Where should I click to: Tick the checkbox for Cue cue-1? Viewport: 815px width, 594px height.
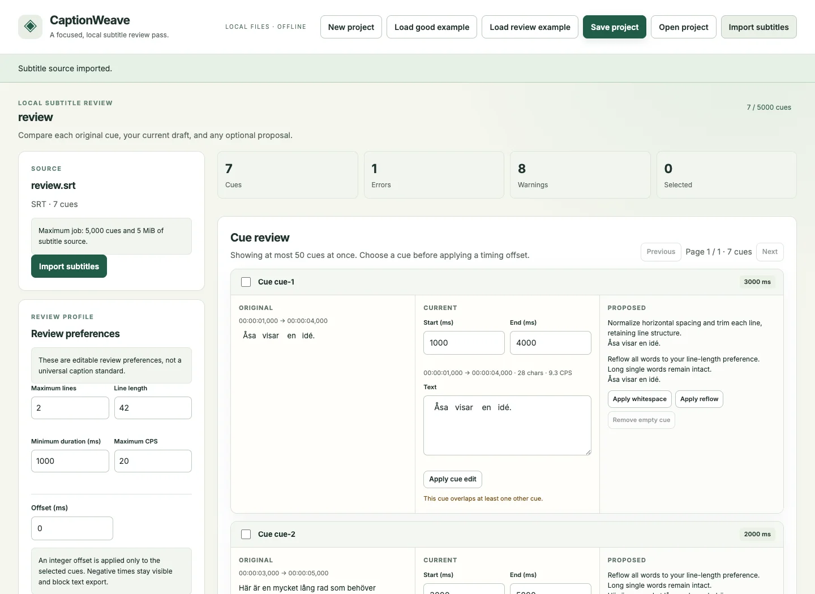(246, 282)
